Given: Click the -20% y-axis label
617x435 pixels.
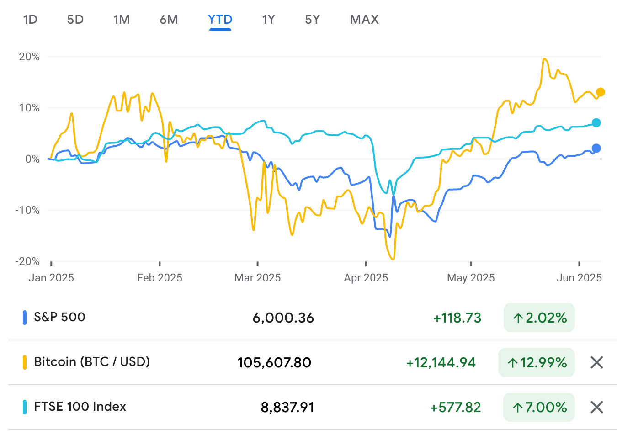Looking at the screenshot, I should (x=27, y=262).
